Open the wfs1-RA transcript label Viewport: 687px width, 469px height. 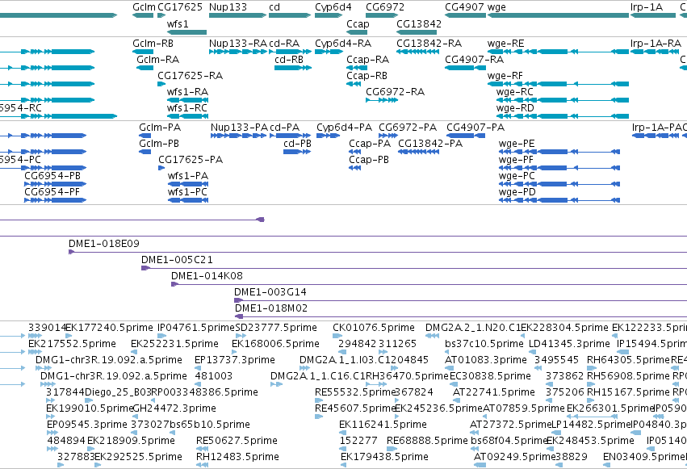click(x=187, y=92)
